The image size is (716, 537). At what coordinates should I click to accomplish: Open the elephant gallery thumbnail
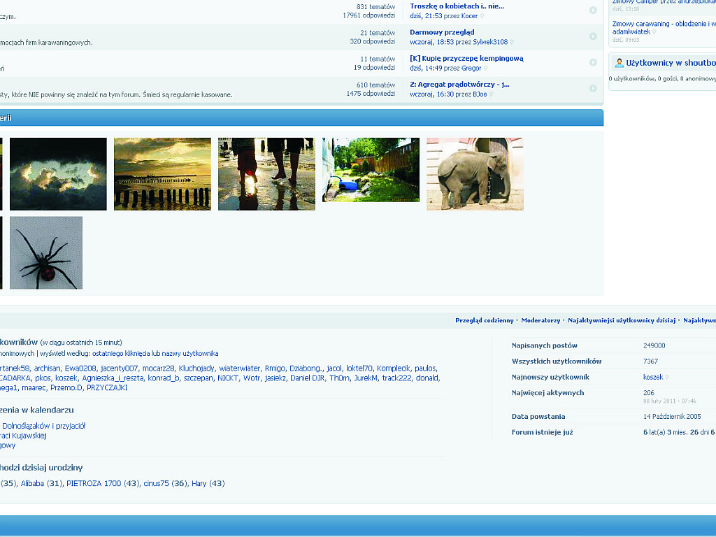click(475, 174)
